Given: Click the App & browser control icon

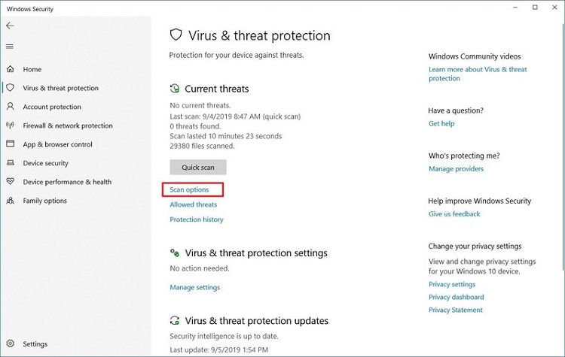Looking at the screenshot, I should pyautogui.click(x=10, y=144).
